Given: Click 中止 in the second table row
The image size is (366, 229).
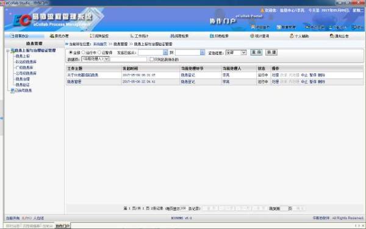Looking at the screenshot, I should [x=304, y=82].
